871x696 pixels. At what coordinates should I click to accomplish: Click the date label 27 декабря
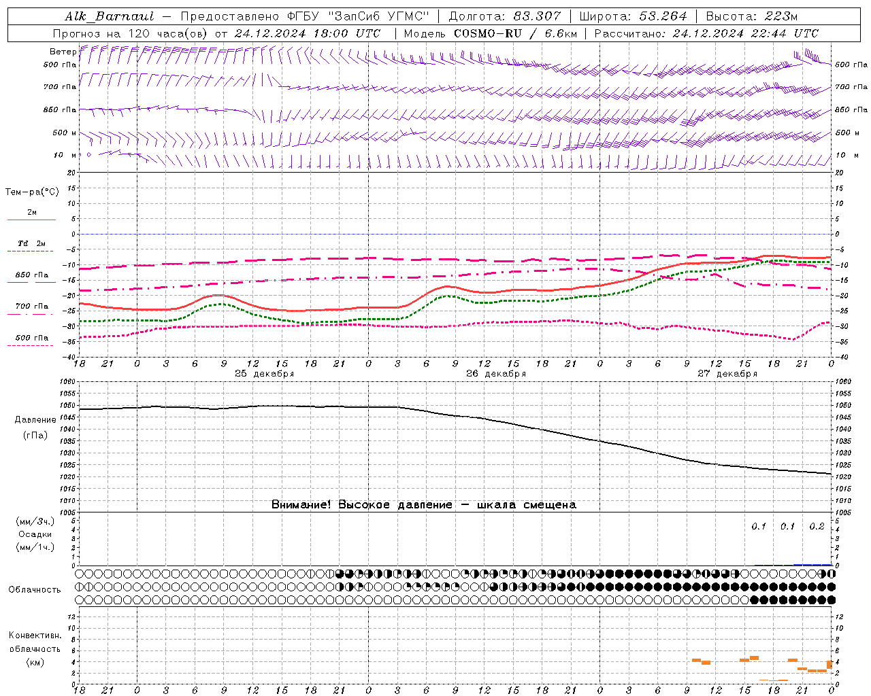click(x=727, y=374)
